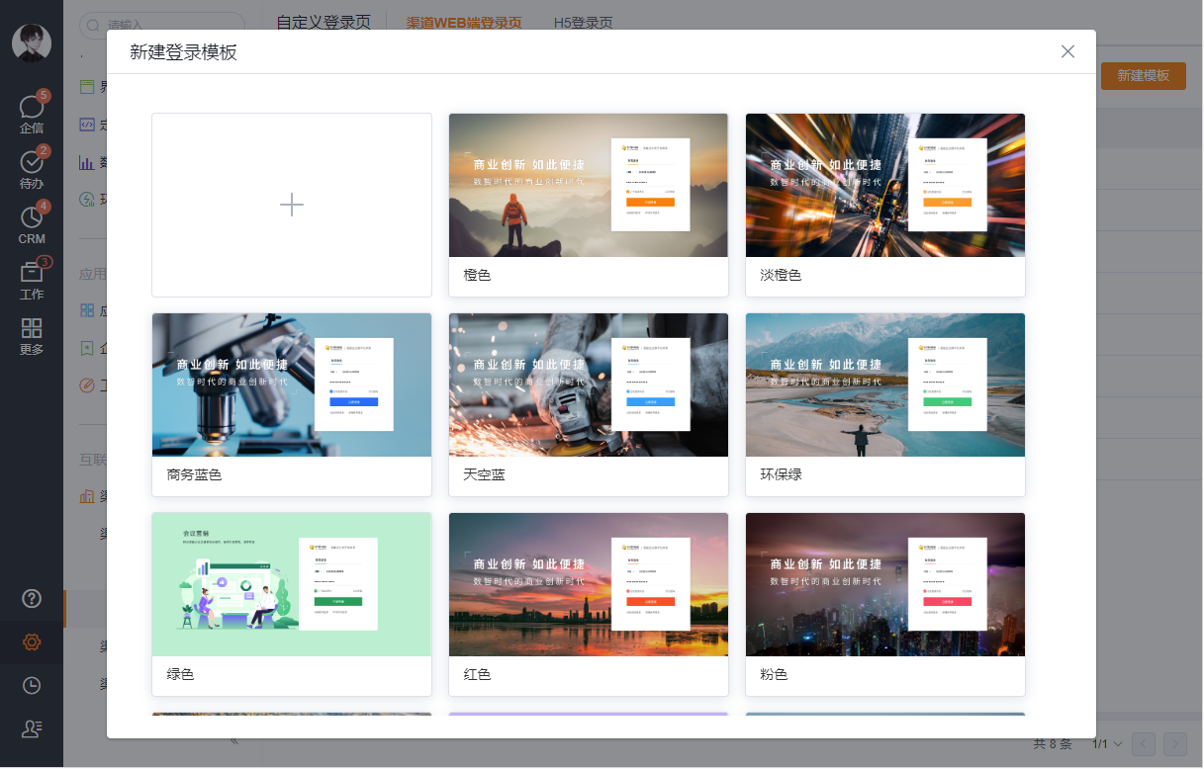Go to previous page arrow

click(x=1144, y=743)
